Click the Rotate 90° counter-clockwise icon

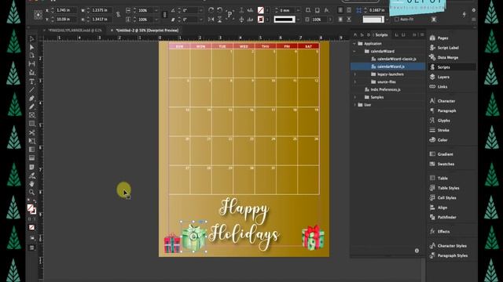(x=220, y=10)
